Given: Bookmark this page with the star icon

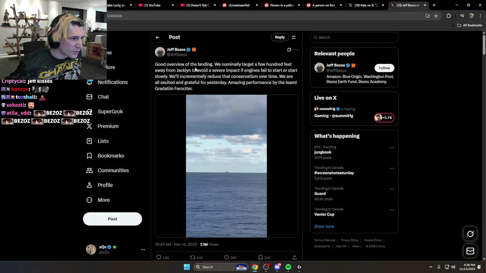Looking at the screenshot, I should pyautogui.click(x=436, y=16).
